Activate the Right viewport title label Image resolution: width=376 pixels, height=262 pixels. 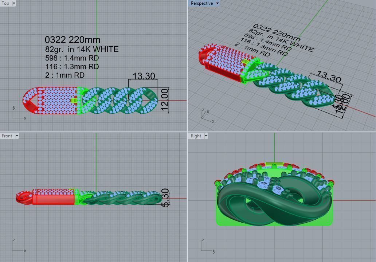click(x=196, y=136)
